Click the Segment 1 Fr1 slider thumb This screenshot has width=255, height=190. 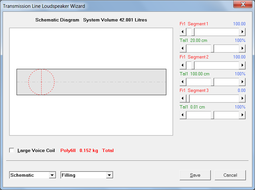click(193, 32)
